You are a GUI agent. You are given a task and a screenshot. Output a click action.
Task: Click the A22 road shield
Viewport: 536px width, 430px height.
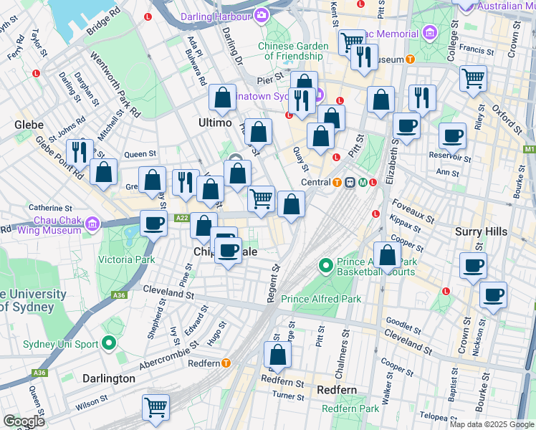pos(181,218)
